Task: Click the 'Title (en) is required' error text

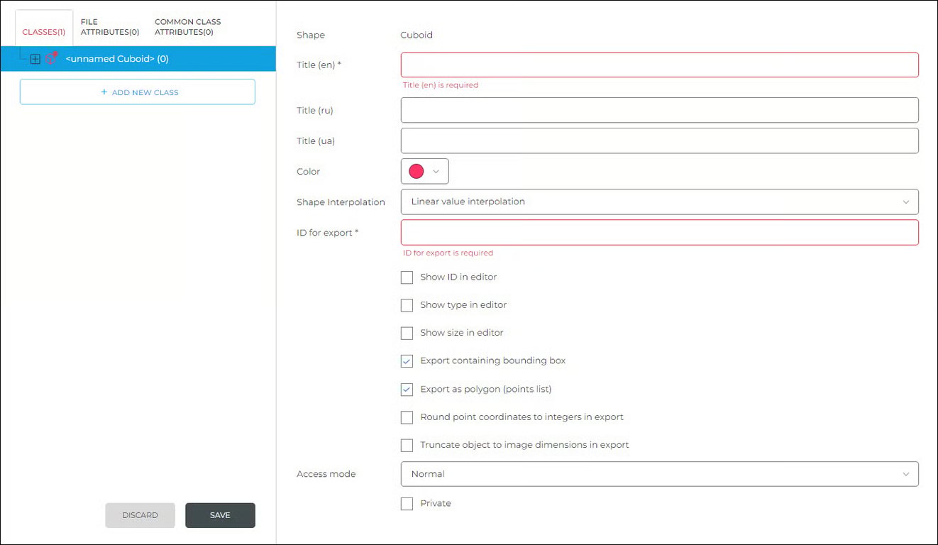Action: point(441,85)
